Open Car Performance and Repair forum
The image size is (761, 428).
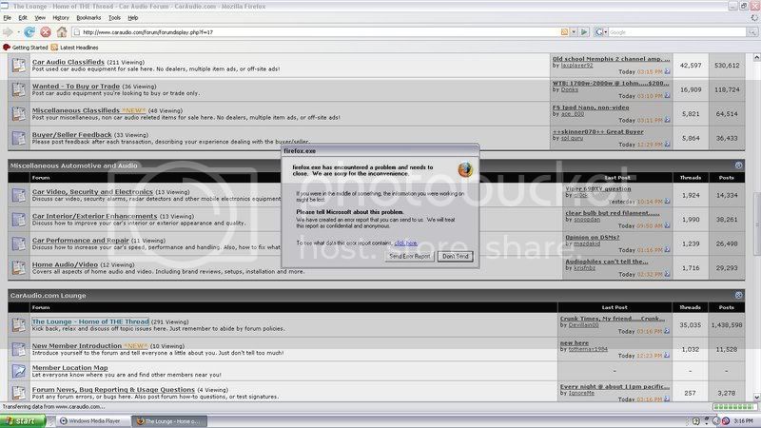[81, 241]
